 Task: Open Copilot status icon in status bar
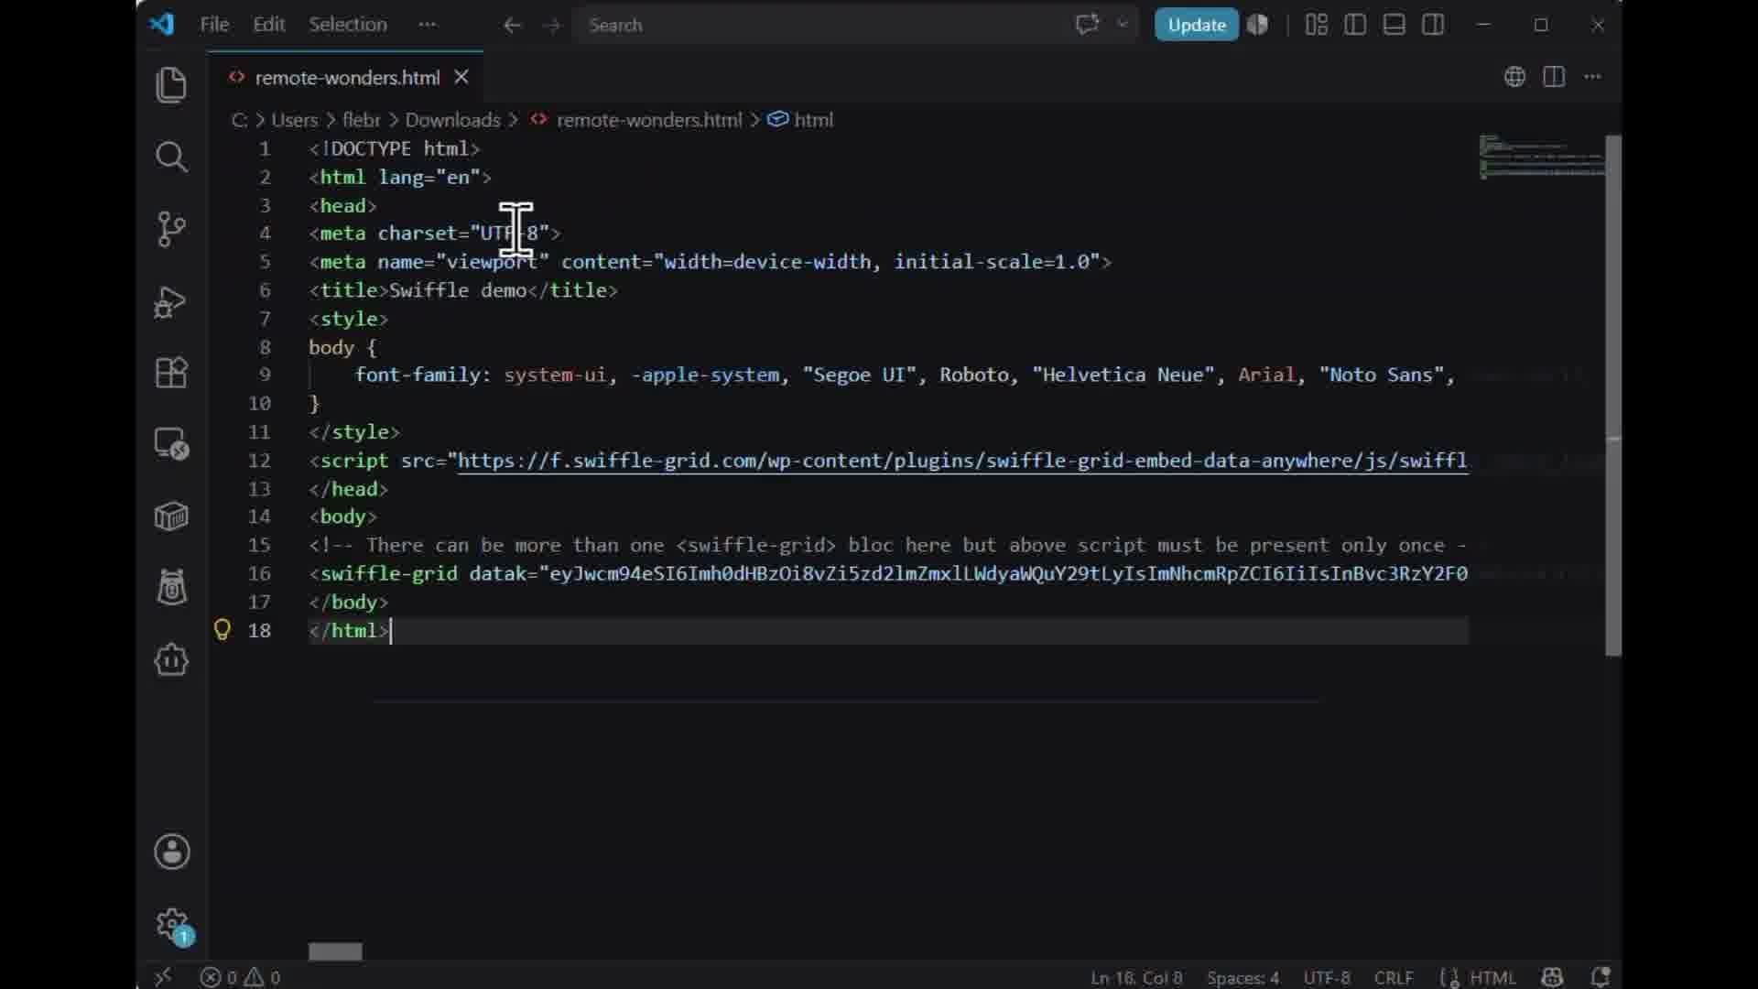coord(1552,977)
